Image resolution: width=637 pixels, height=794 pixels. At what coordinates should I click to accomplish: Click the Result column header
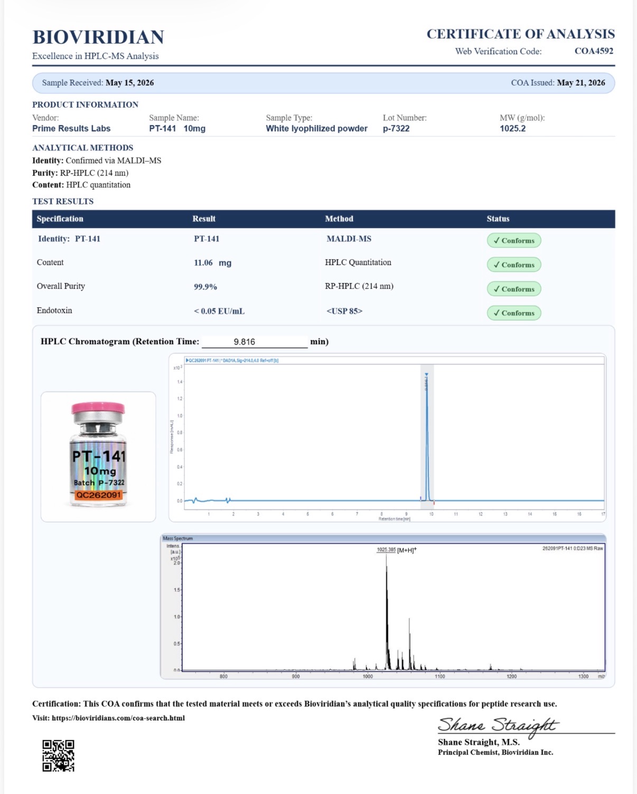[x=204, y=219]
